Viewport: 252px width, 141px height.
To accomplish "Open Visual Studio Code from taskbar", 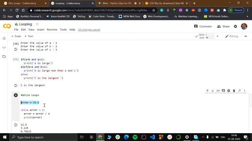I will [152, 137].
